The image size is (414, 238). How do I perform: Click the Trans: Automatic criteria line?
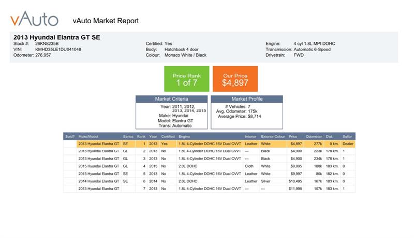[x=175, y=126]
